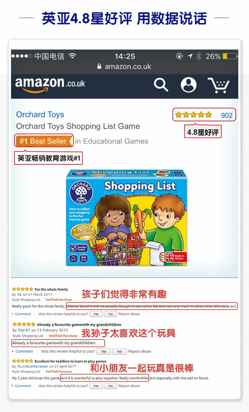The image size is (249, 412).
Task: Click the #1 Best Seller badge
Action: [44, 141]
